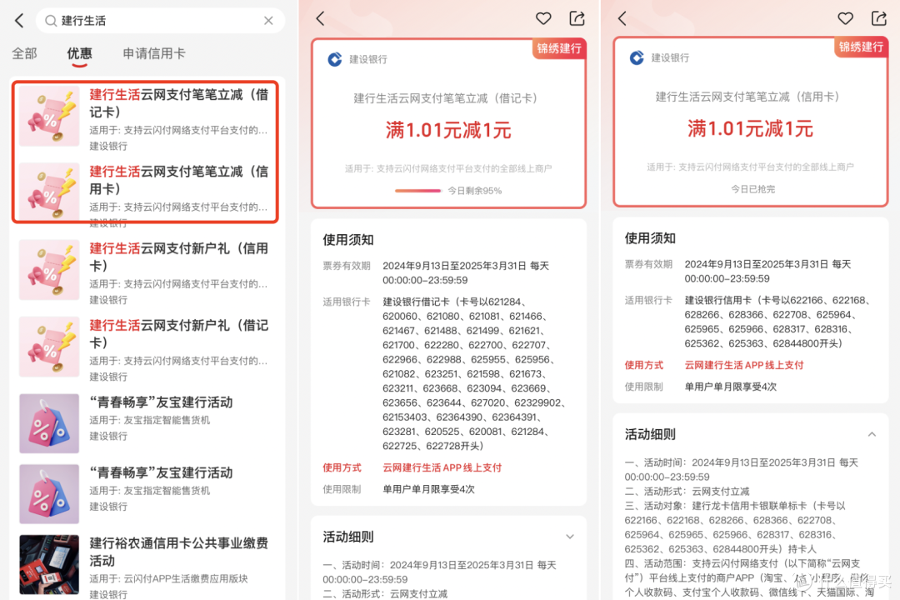
Task: Tap 云网建行生活APP线上支付 in 信用卡 details
Action: point(744,365)
